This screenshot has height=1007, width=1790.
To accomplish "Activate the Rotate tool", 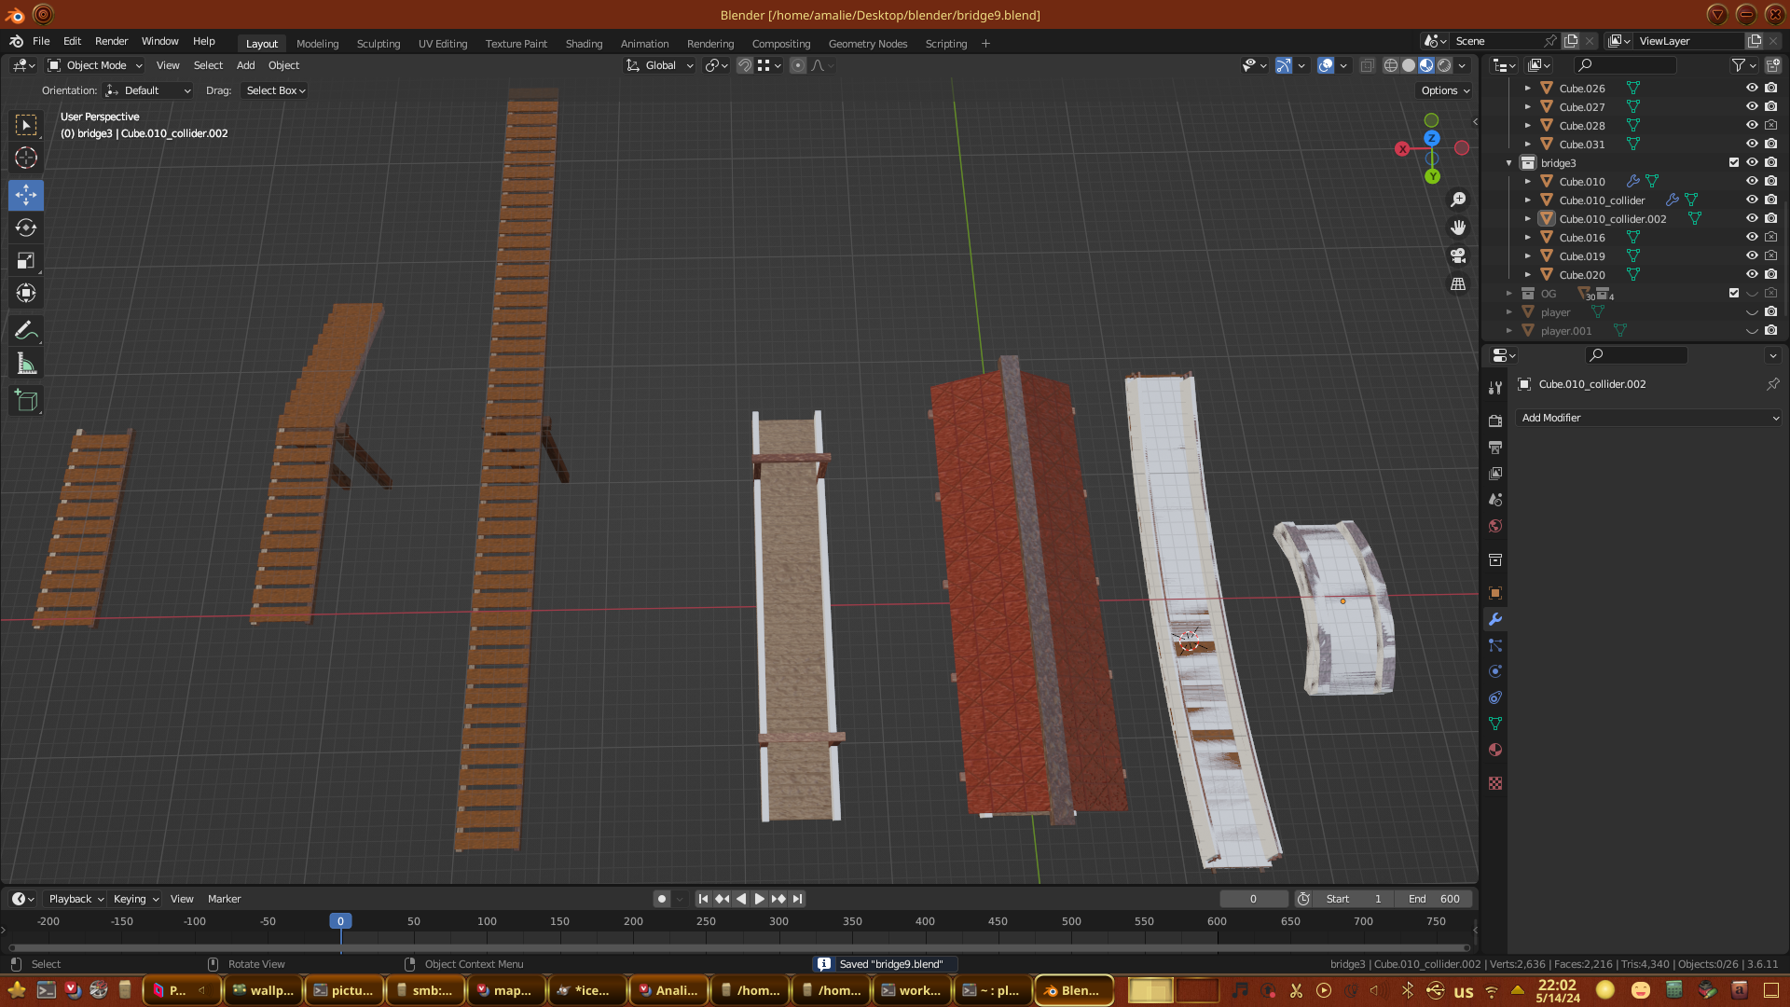I will (x=26, y=228).
